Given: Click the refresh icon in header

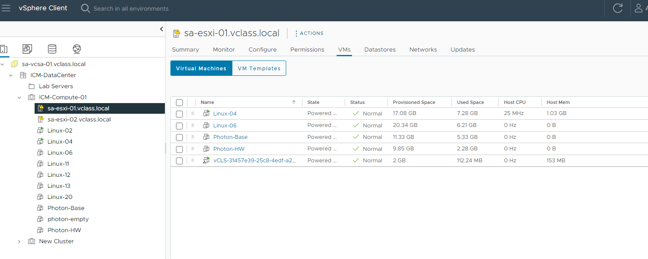Looking at the screenshot, I should [x=618, y=8].
